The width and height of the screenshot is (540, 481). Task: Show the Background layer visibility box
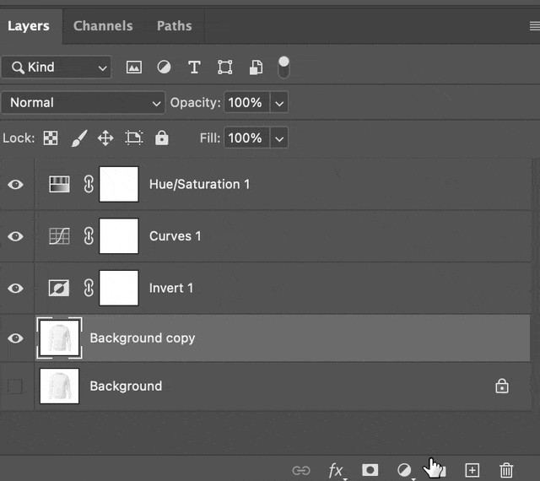point(15,386)
